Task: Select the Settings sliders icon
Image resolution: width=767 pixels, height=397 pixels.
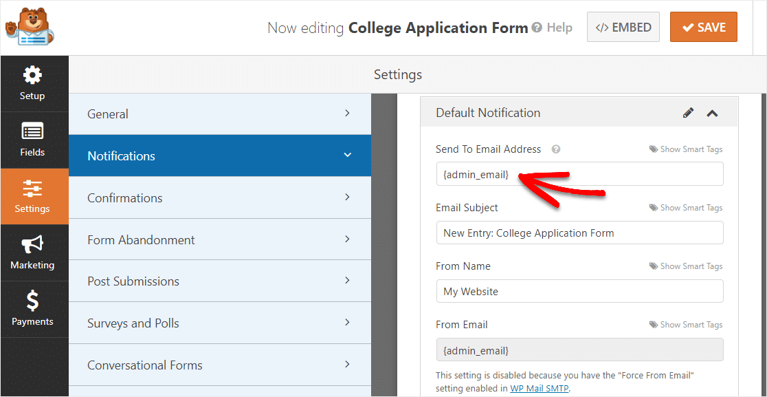Action: (32, 189)
